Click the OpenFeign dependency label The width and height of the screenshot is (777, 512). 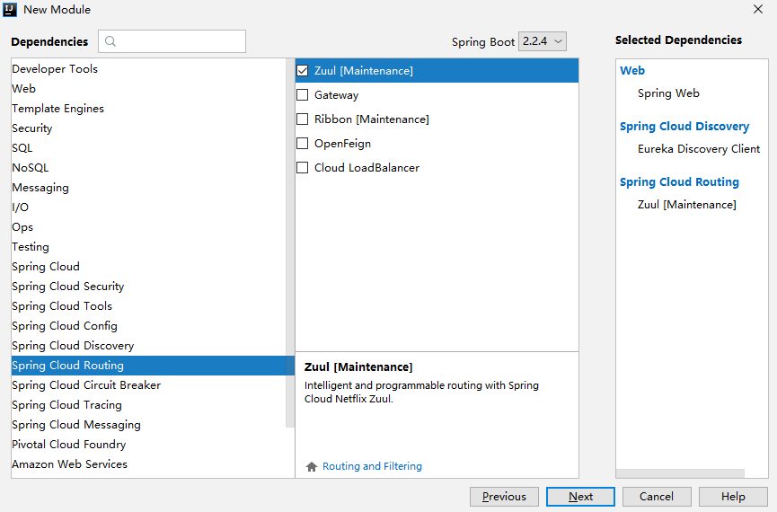[x=342, y=144]
